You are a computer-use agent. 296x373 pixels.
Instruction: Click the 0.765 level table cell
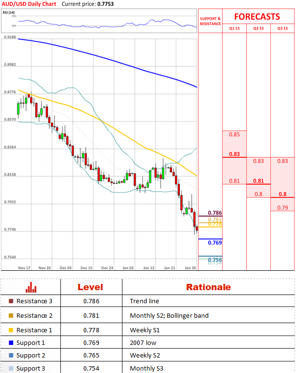point(91,356)
